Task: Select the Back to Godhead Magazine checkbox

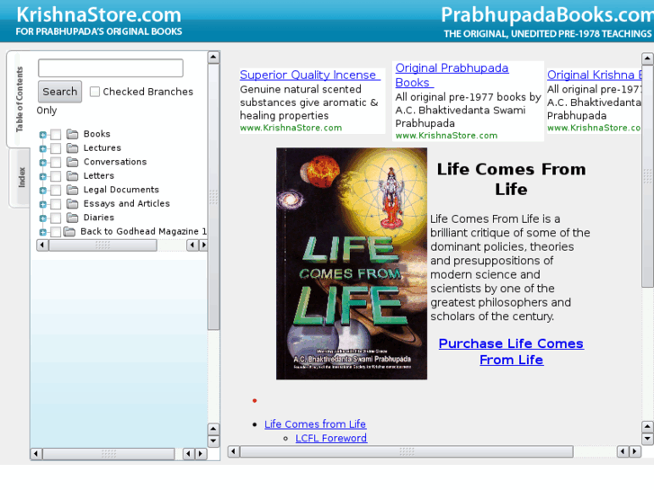Action: tap(56, 232)
